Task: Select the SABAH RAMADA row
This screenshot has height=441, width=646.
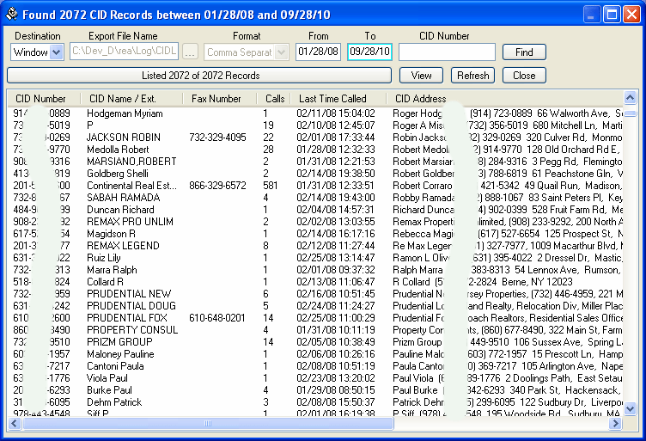Action: click(x=315, y=198)
